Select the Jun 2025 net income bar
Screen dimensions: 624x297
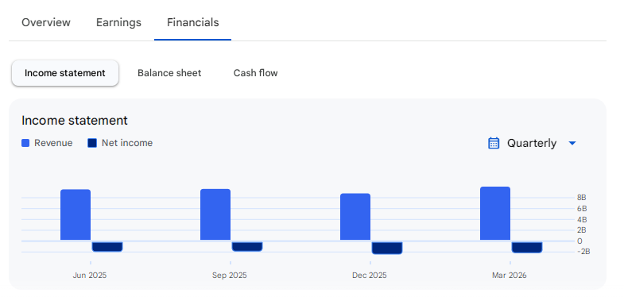point(107,246)
